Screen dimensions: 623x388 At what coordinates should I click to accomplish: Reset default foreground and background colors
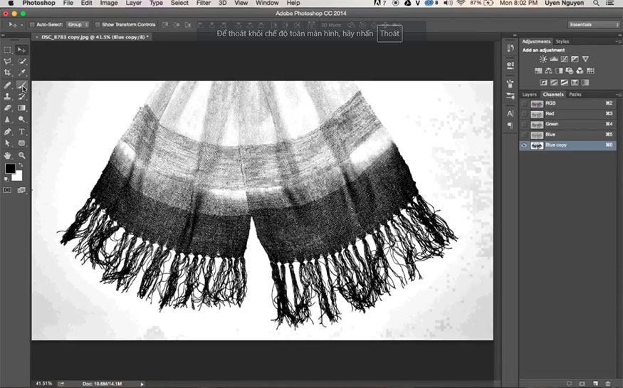pyautogui.click(x=6, y=179)
